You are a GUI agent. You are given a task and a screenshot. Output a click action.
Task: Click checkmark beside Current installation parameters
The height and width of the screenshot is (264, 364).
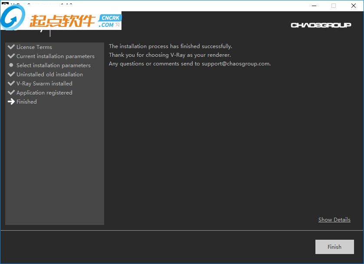(x=11, y=56)
